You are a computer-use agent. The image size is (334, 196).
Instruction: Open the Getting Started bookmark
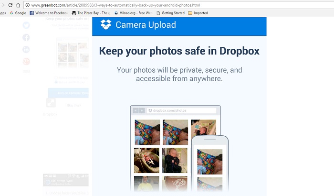[171, 13]
